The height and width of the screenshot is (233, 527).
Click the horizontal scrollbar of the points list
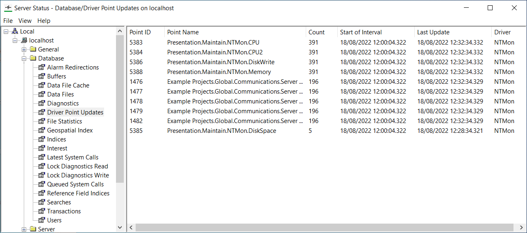pos(324,227)
